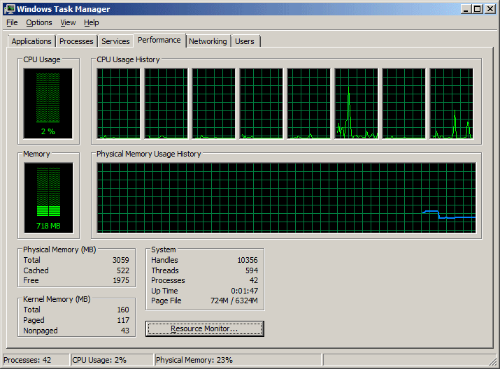Click the Memory 718 MB meter
Screen dimensions: 500x369
tap(48, 198)
